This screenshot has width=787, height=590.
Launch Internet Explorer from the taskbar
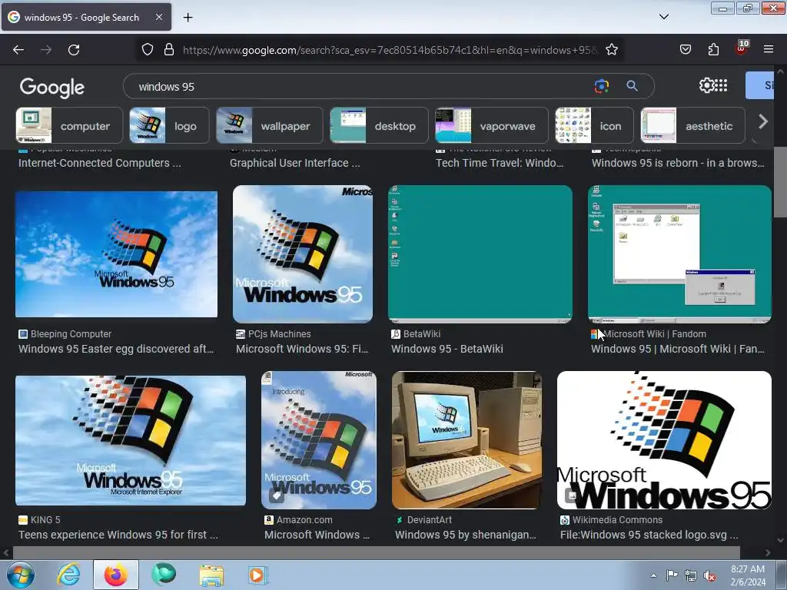point(68,575)
